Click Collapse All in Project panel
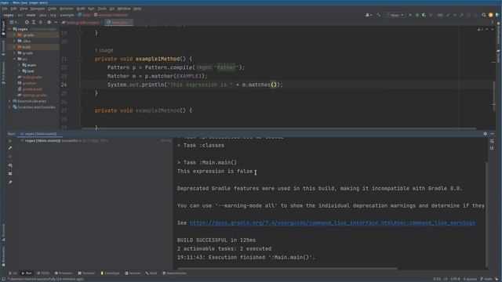 41,23
